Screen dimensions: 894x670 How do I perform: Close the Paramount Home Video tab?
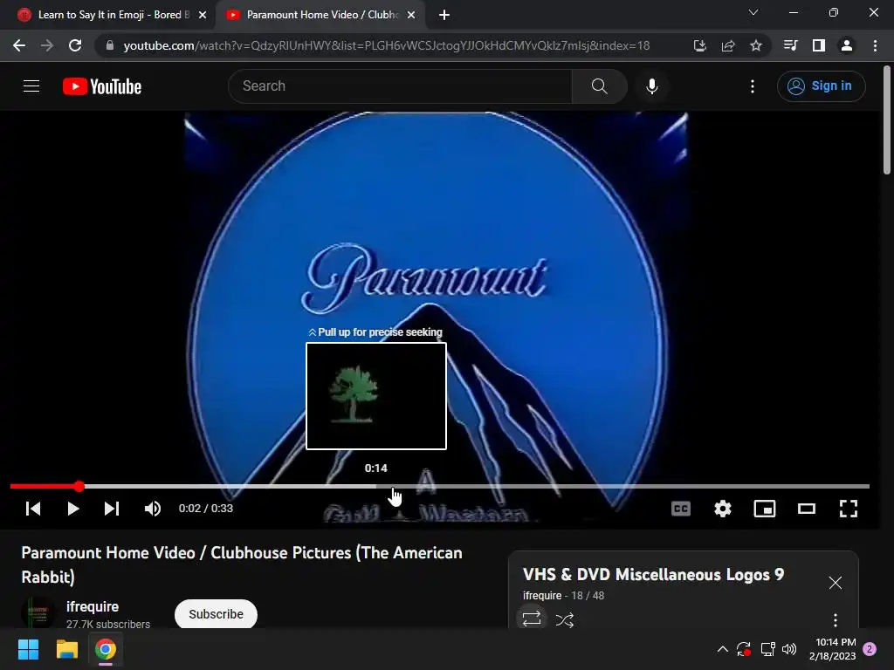coord(411,15)
